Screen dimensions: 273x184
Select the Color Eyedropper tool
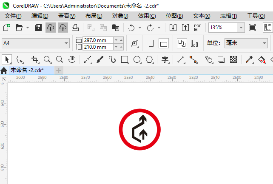[x=249, y=60]
